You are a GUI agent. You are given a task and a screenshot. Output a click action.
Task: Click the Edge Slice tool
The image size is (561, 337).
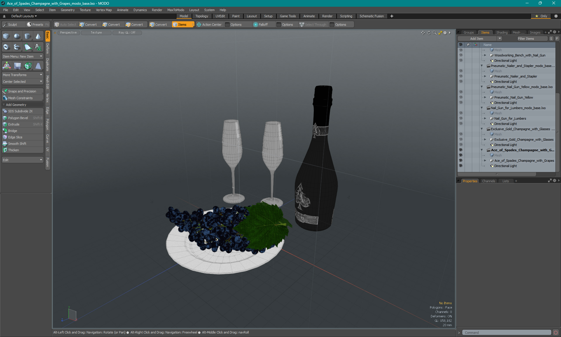point(22,137)
